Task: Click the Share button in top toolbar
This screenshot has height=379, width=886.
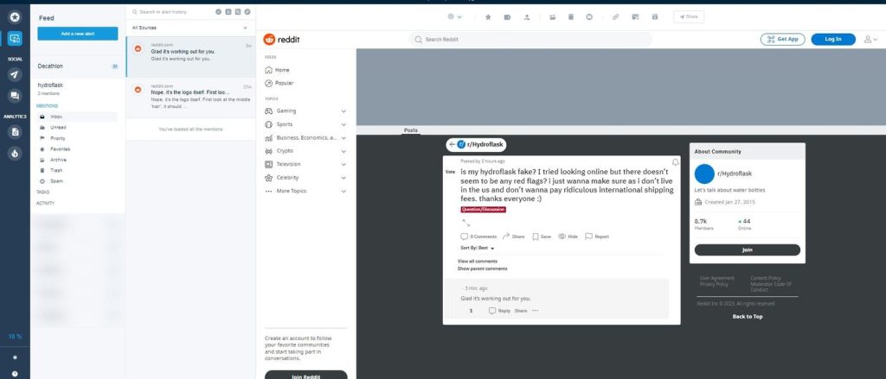Action: click(x=689, y=17)
